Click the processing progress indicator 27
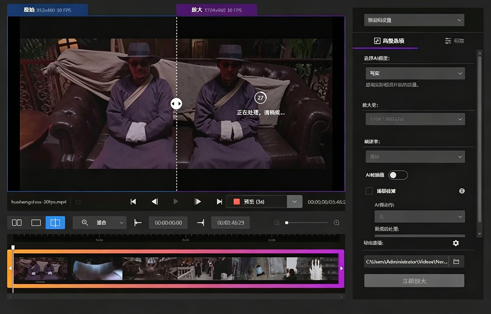491x314 pixels. [260, 98]
